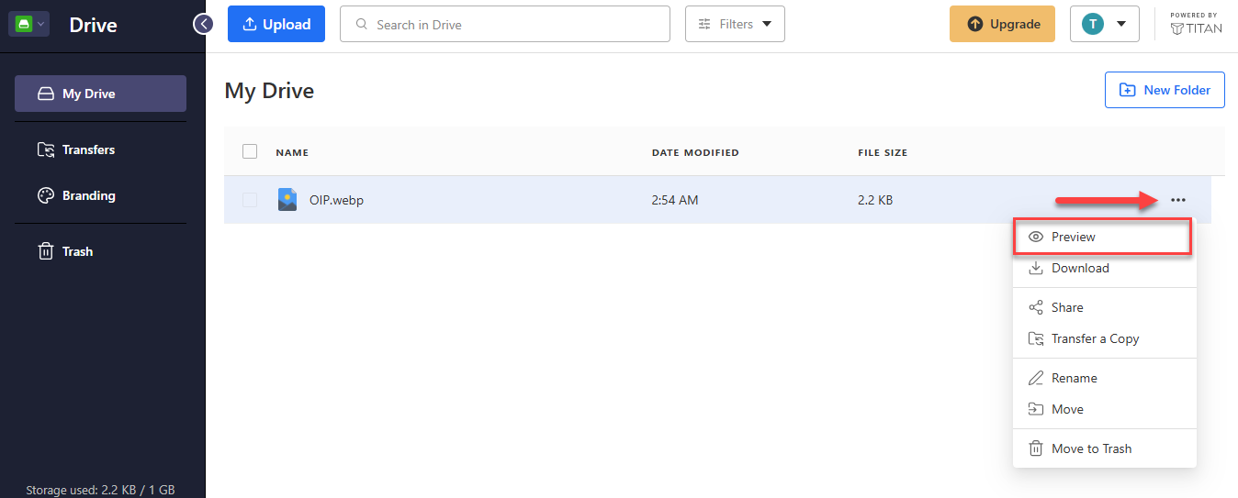Click the OIP.webp file name

336,200
